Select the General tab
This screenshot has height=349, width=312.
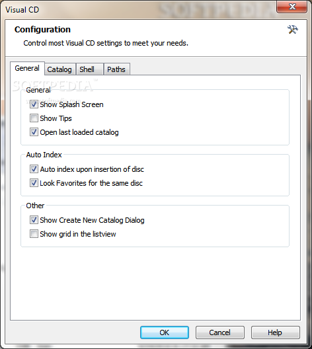(x=27, y=68)
